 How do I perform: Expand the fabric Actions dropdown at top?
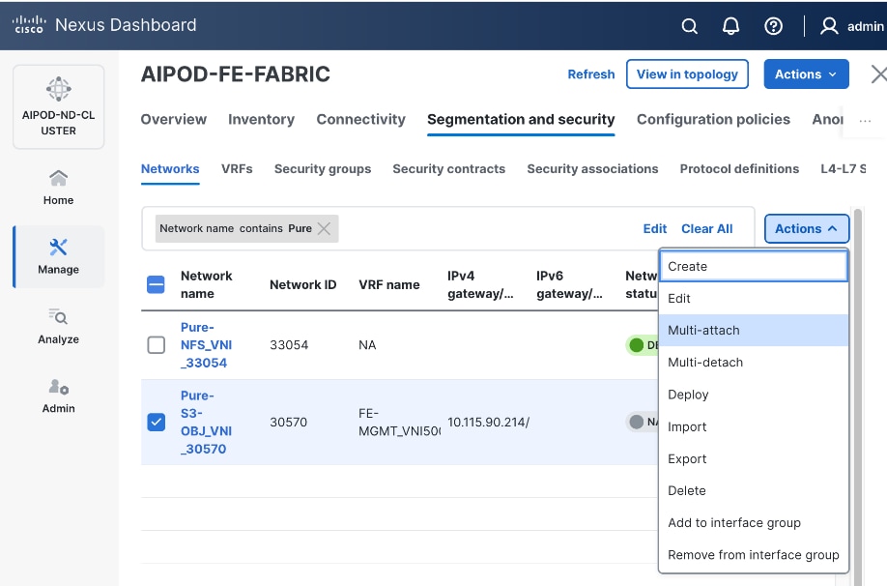(806, 74)
